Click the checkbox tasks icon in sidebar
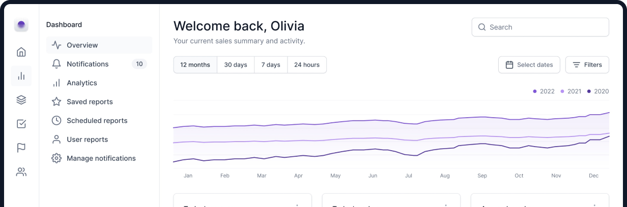The width and height of the screenshot is (627, 207). [x=21, y=124]
